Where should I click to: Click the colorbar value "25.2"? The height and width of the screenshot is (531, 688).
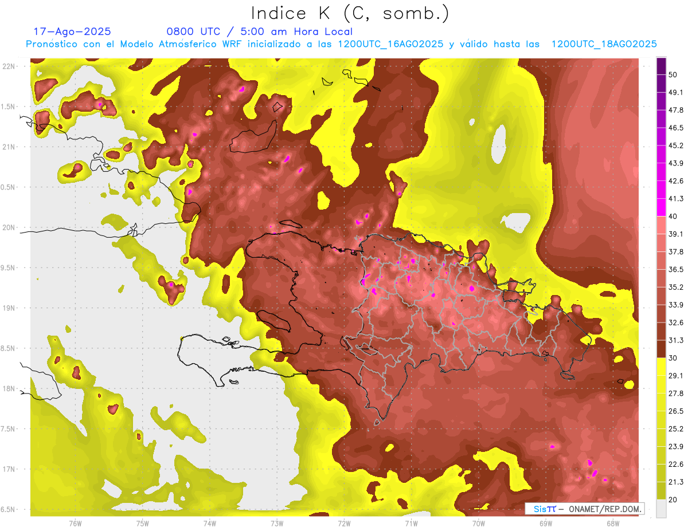pos(676,428)
